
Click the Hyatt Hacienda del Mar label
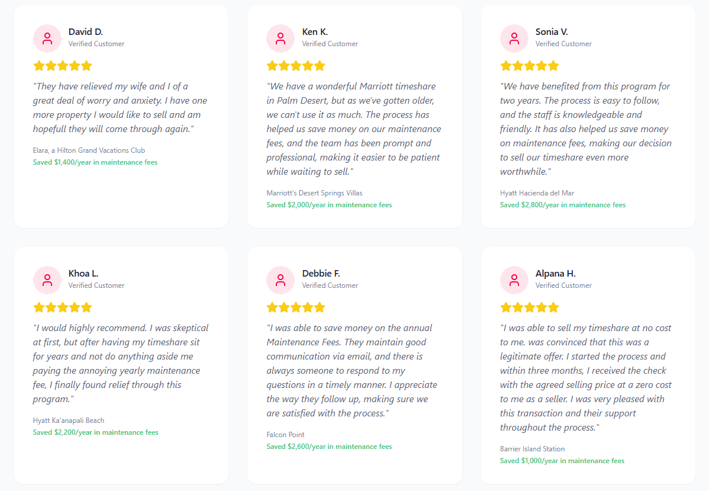537,193
